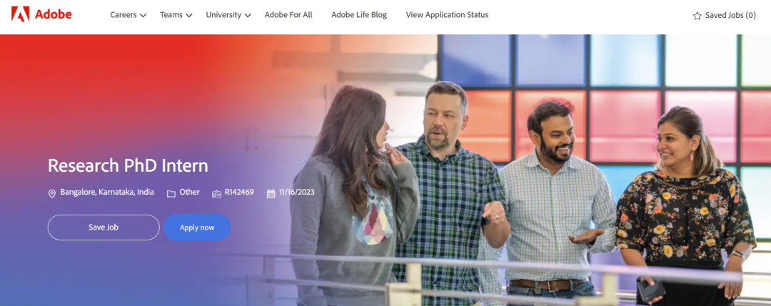Click the Research PhD Intern heading
The height and width of the screenshot is (306, 771).
[x=128, y=165]
